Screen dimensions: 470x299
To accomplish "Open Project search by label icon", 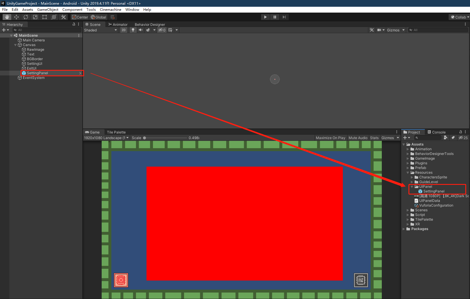I will pyautogui.click(x=453, y=138).
